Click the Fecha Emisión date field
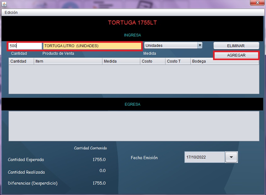 pyautogui.click(x=204, y=157)
